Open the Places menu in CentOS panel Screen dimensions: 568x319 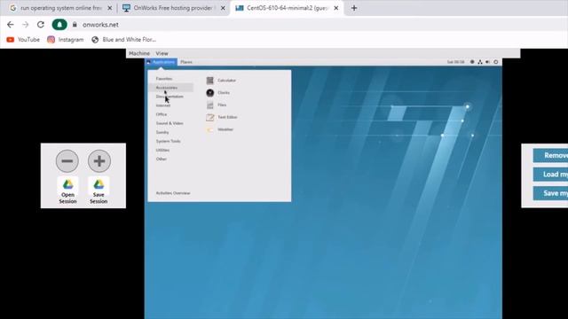click(186, 62)
